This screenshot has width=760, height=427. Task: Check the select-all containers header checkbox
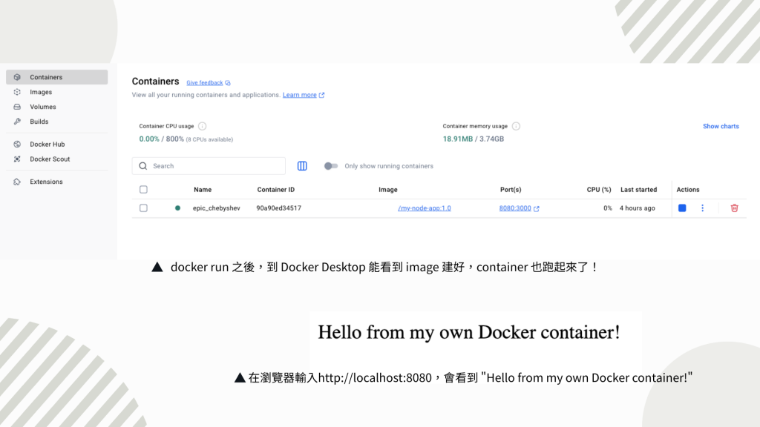click(x=143, y=190)
